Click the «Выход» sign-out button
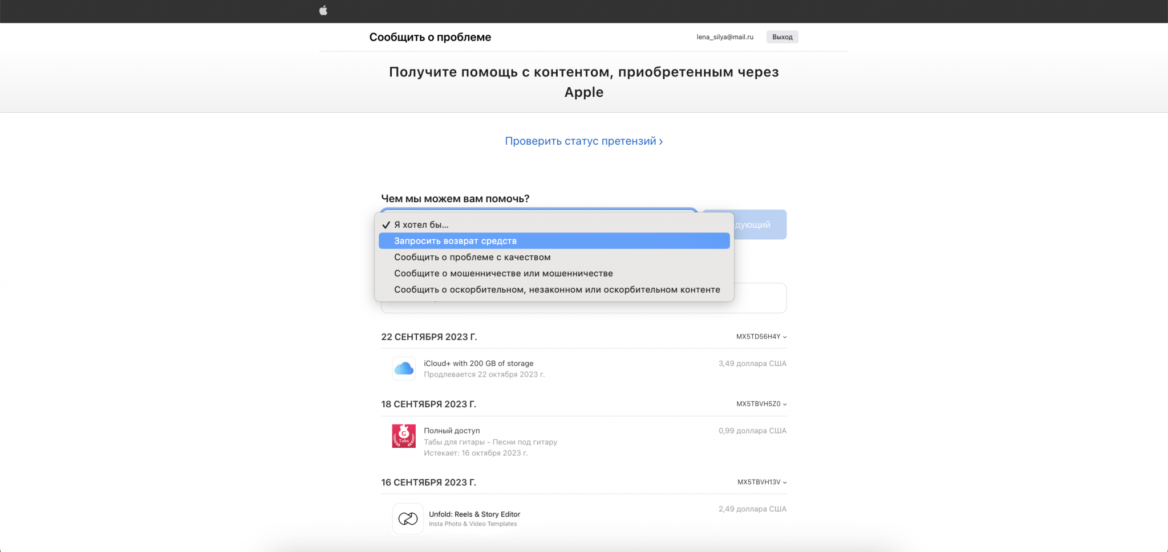 pyautogui.click(x=782, y=37)
